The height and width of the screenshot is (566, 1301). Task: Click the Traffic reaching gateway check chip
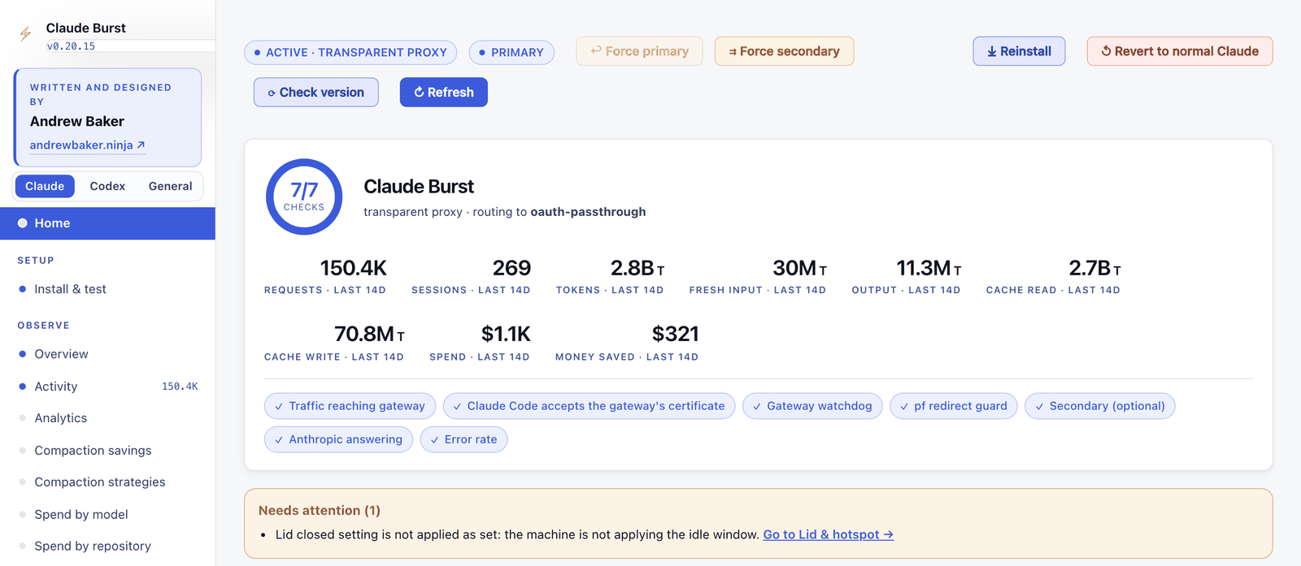point(350,406)
